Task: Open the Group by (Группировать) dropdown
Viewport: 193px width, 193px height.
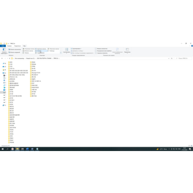Action: [76, 49]
